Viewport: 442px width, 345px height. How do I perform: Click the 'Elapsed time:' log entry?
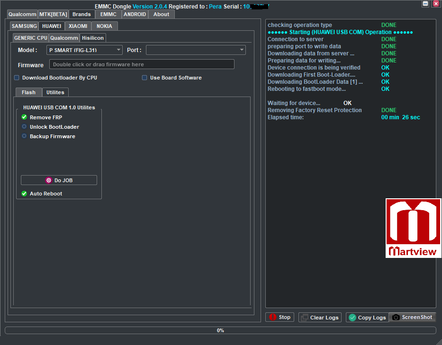286,117
